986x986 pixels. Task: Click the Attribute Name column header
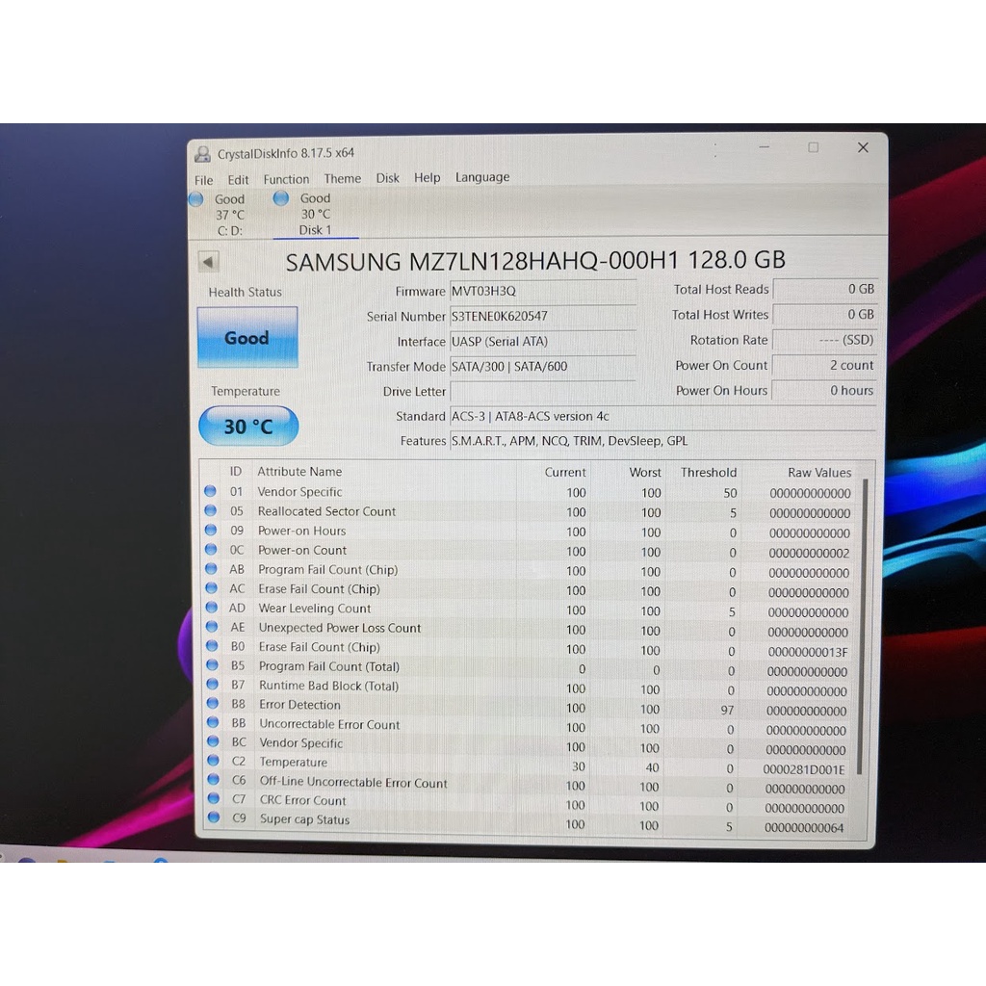point(299,472)
